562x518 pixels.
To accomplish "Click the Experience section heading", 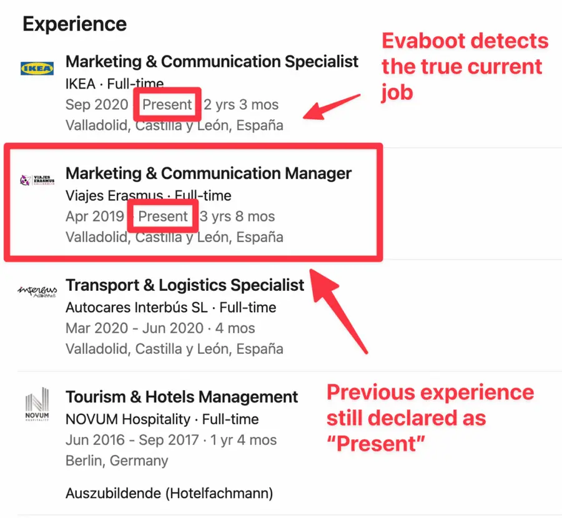I will [x=74, y=24].
